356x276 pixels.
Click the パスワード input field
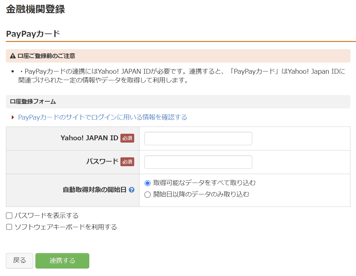point(198,162)
